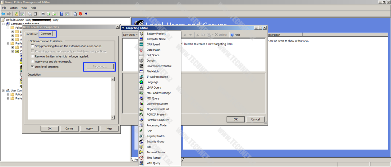391x167 pixels.
Task: Open the New Item dropdown in Targeting Editor
Action: [130, 35]
